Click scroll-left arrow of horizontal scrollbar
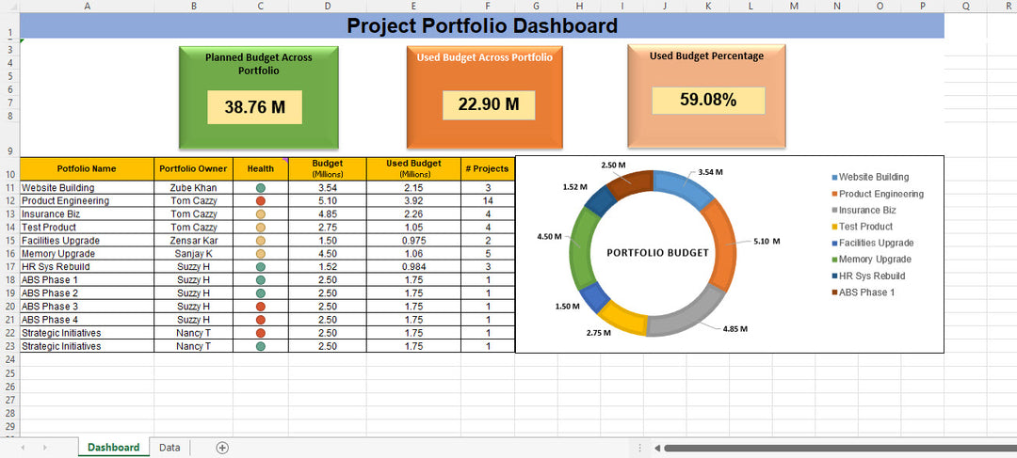This screenshot has width=1017, height=458. (657, 448)
